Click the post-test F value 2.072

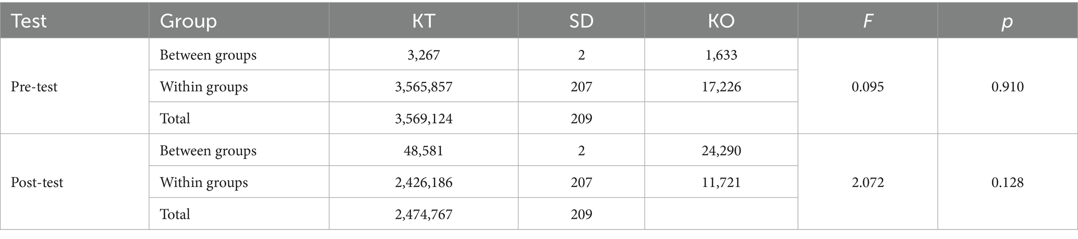(868, 182)
